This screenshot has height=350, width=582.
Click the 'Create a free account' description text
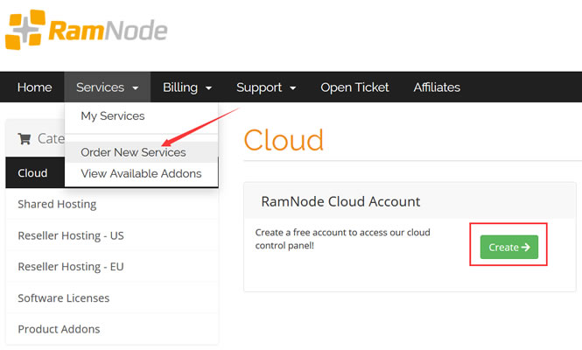(x=342, y=239)
